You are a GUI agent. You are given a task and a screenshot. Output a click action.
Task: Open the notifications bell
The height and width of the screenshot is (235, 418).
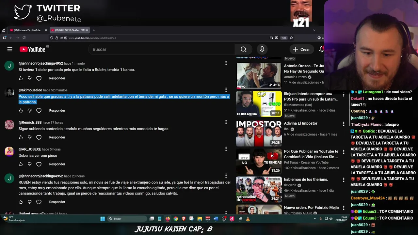pyautogui.click(x=322, y=49)
